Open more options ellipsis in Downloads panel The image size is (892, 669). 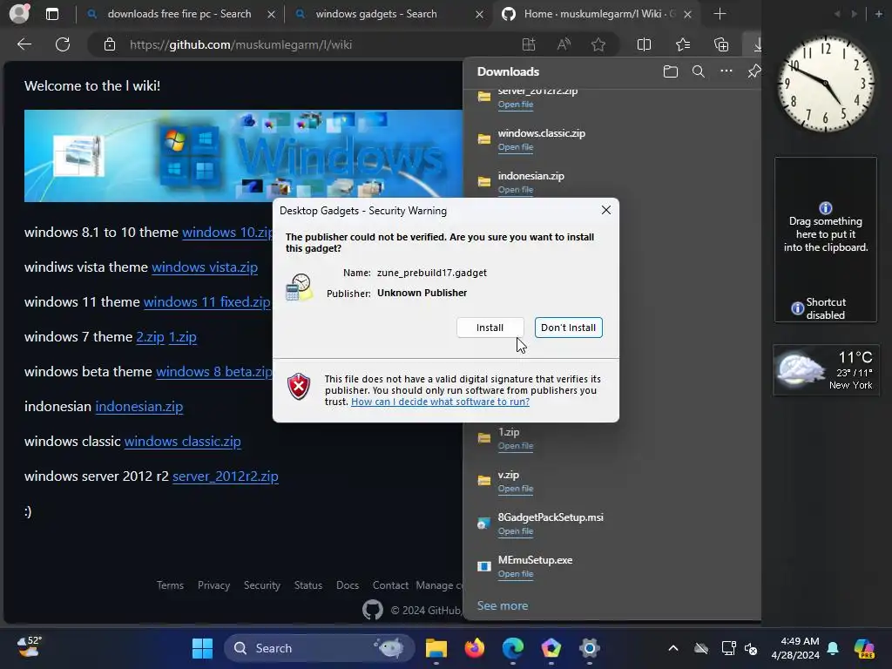726,71
